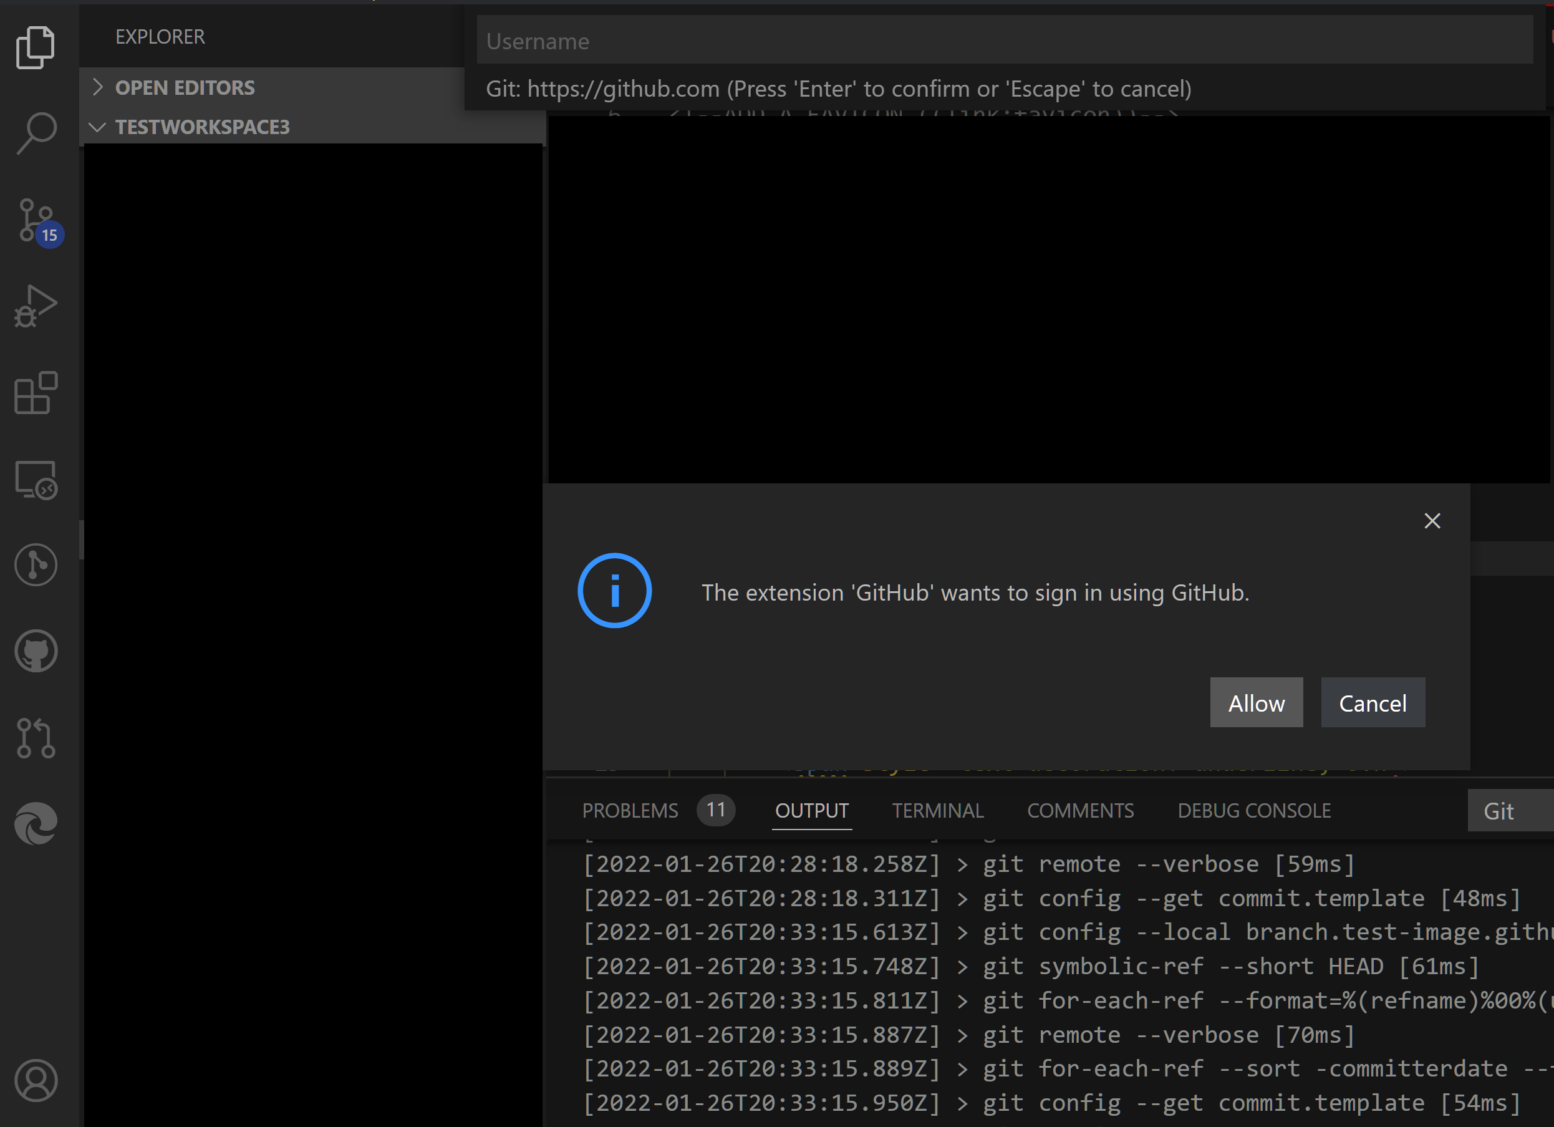This screenshot has height=1127, width=1554.
Task: Open the Pull Requests view icon
Action: (36, 738)
